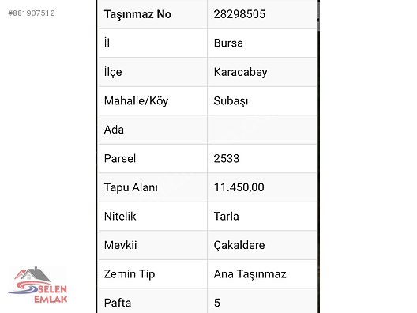The width and height of the screenshot is (417, 313).
Task: Click the Selen Emlak logo
Action: (38, 285)
